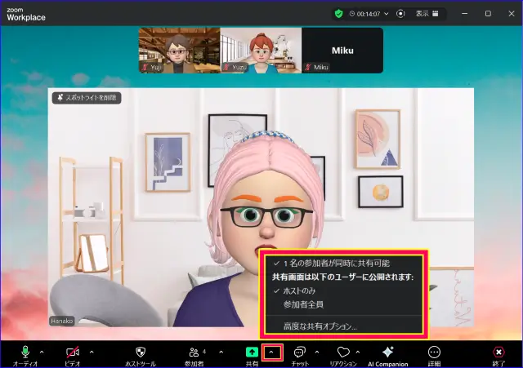Select 参加者全員 sharing option
Screen dimensions: 523x368
point(343,304)
